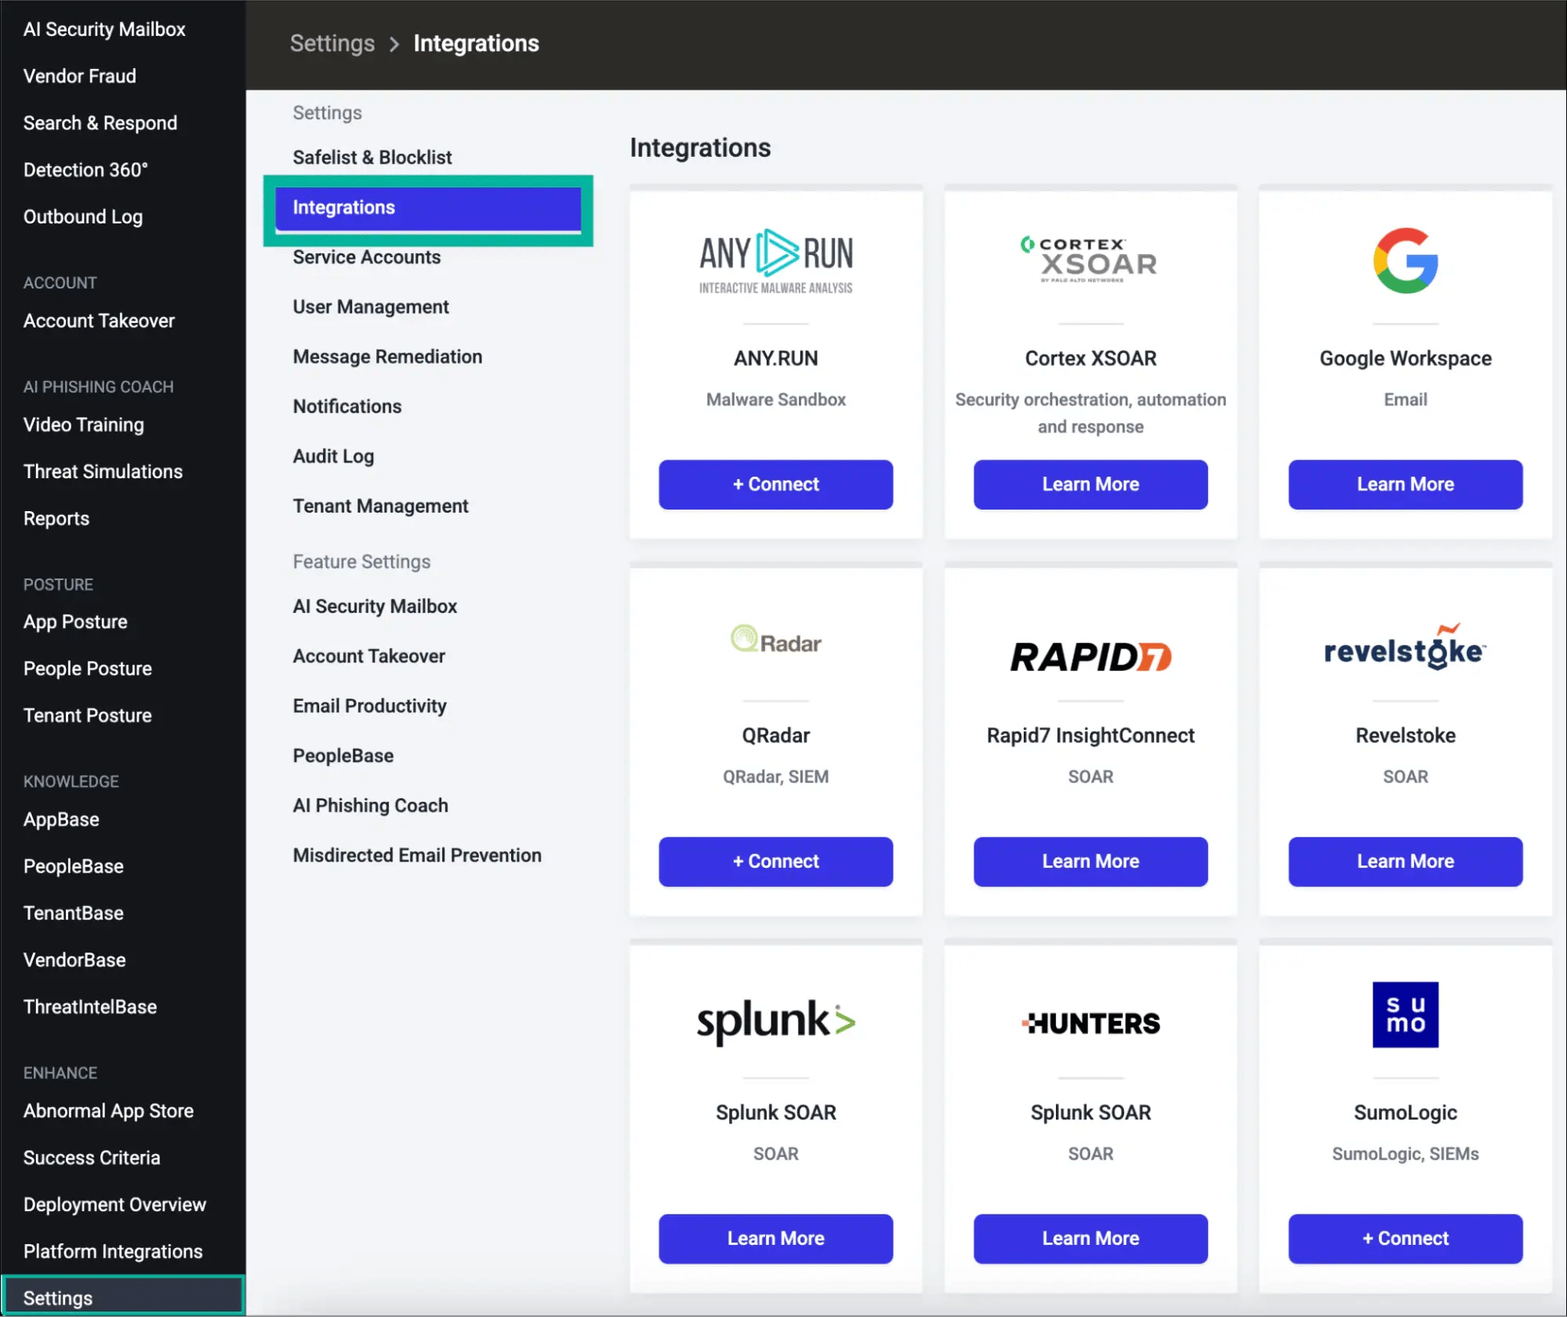1567x1317 pixels.
Task: Open Safelist & Blocklist settings
Action: pos(372,158)
